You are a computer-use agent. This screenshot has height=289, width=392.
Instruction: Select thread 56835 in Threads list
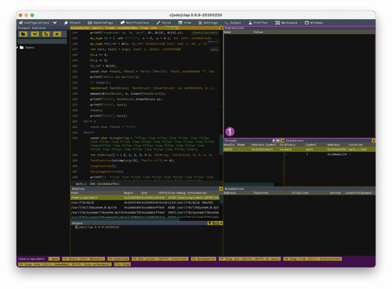pyautogui.click(x=253, y=150)
